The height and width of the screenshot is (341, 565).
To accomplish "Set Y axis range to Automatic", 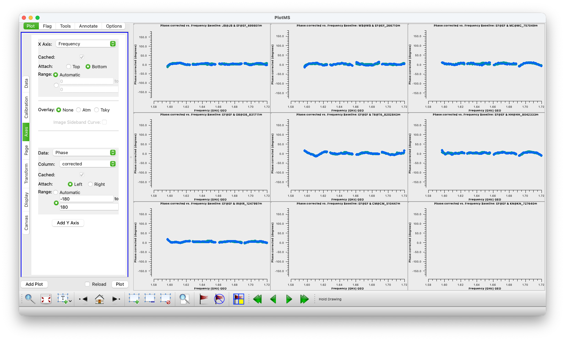I will (x=56, y=192).
